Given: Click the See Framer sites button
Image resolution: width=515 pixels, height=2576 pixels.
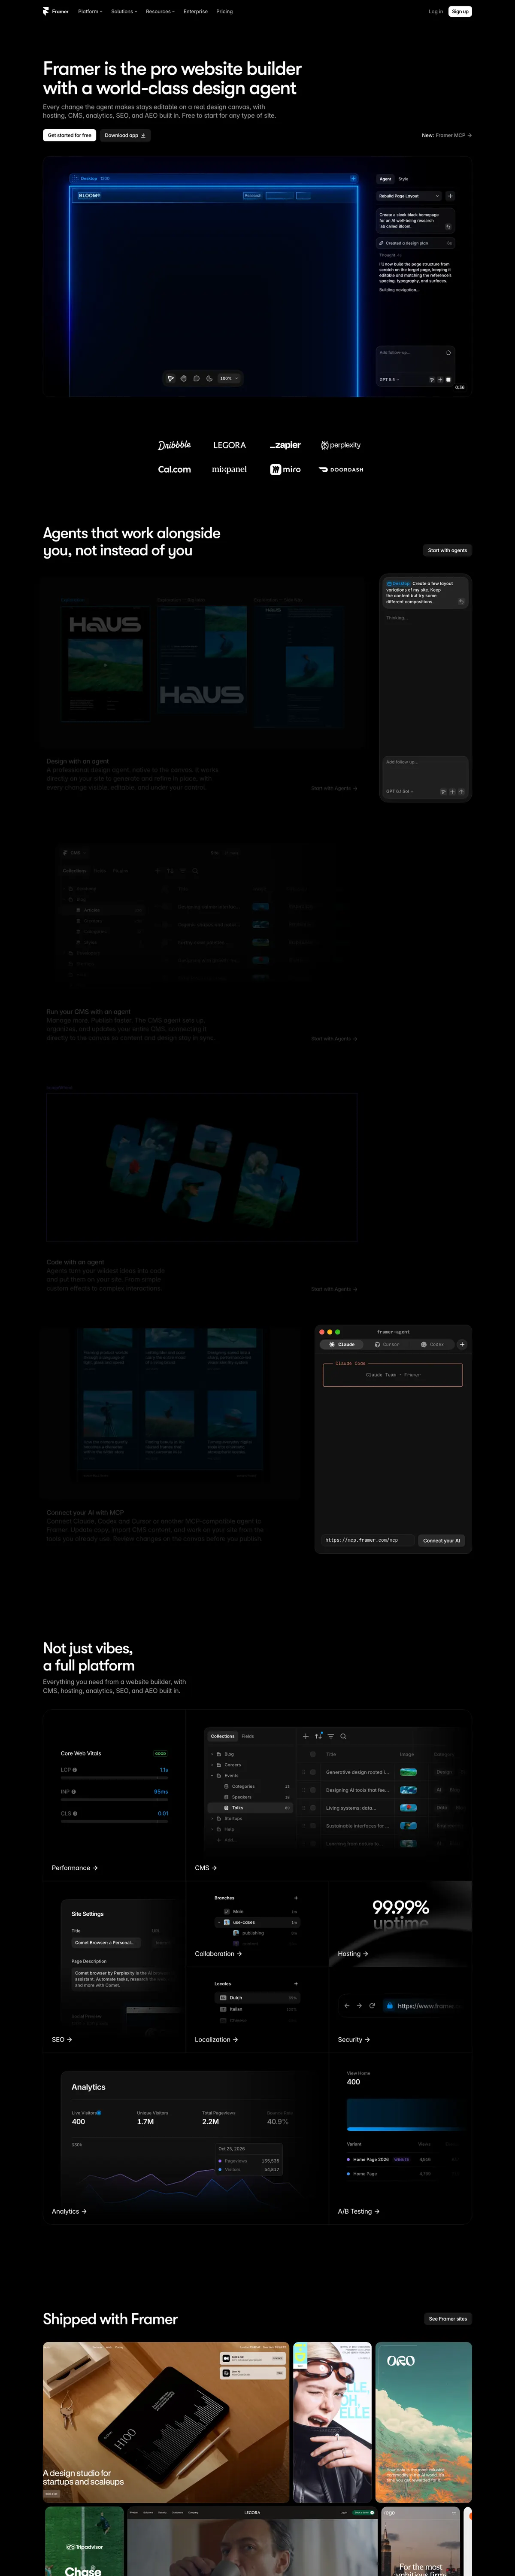Looking at the screenshot, I should tap(448, 2318).
